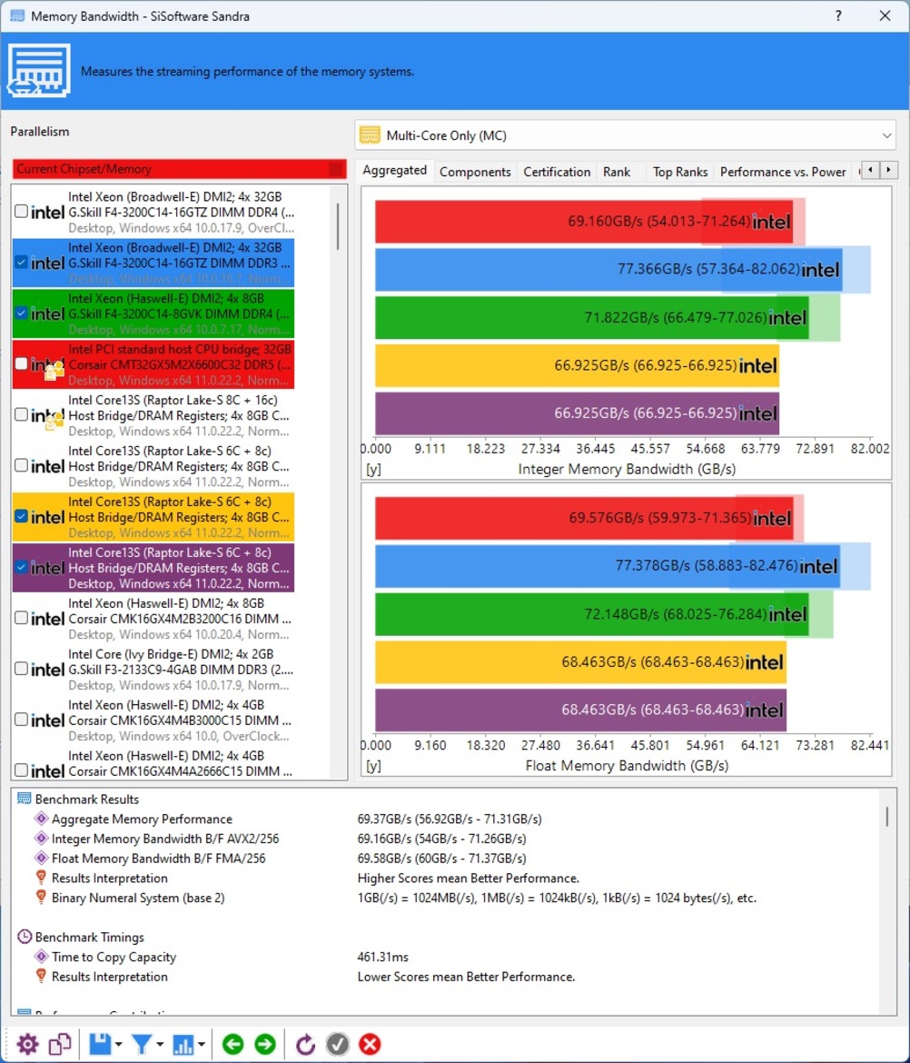The image size is (910, 1063).
Task: Click Intel logo of Raptor Lake-S 8C + 16c entry
Action: click(48, 415)
